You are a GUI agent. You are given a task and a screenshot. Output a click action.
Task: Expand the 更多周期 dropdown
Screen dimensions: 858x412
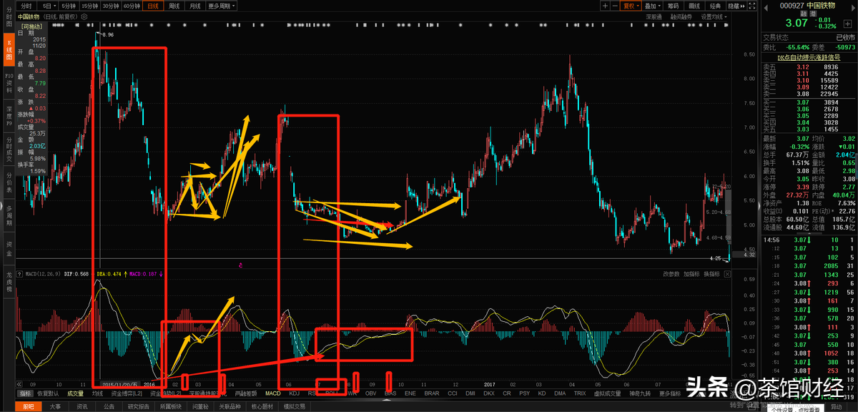[222, 6]
